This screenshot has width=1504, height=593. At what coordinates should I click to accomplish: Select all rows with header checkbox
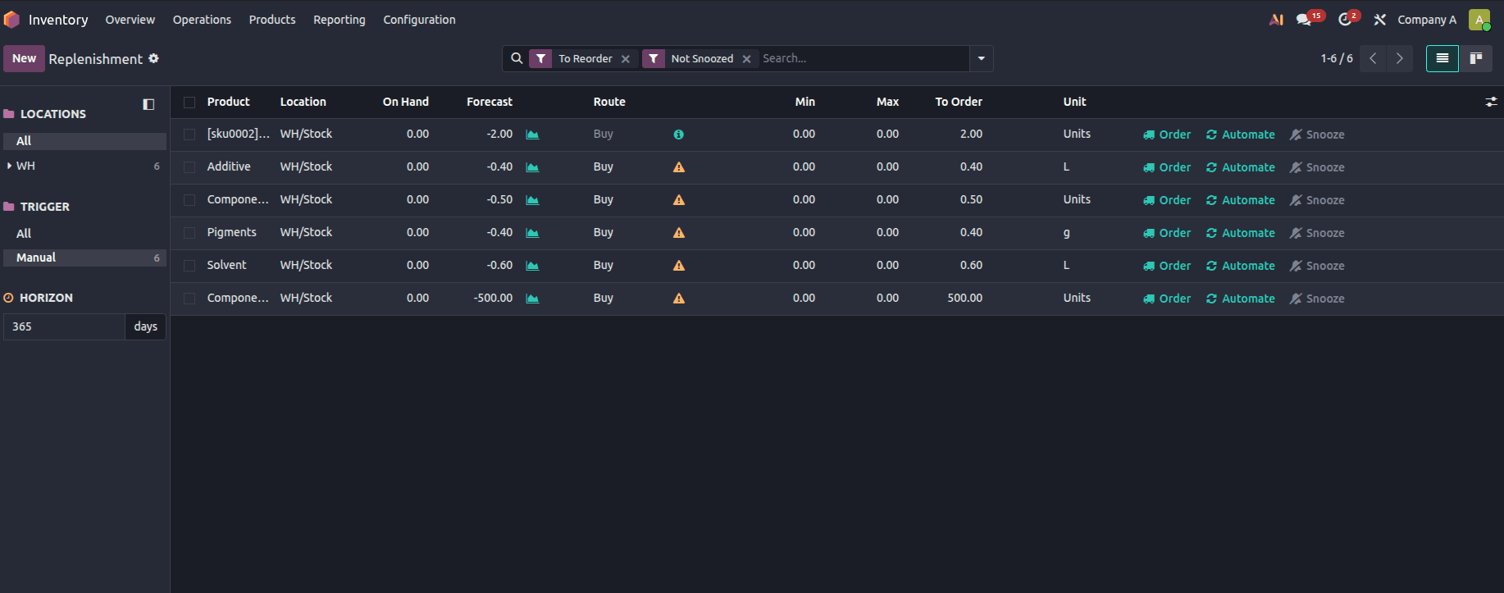click(x=189, y=103)
